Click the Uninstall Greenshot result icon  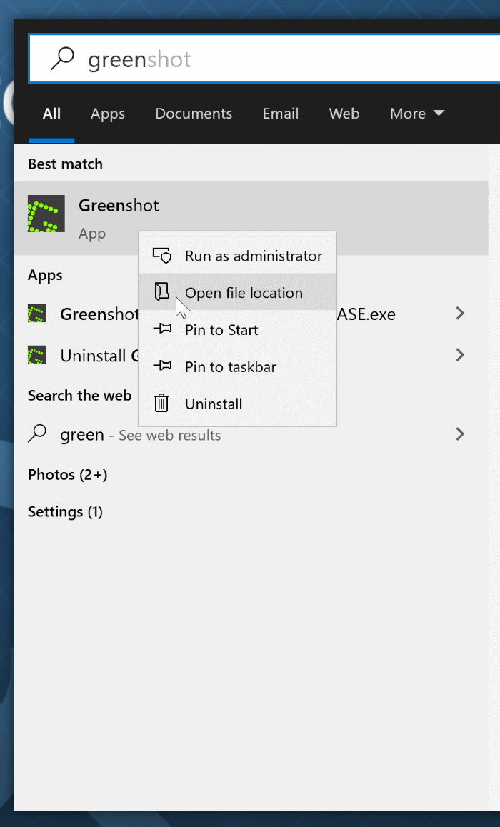(37, 355)
